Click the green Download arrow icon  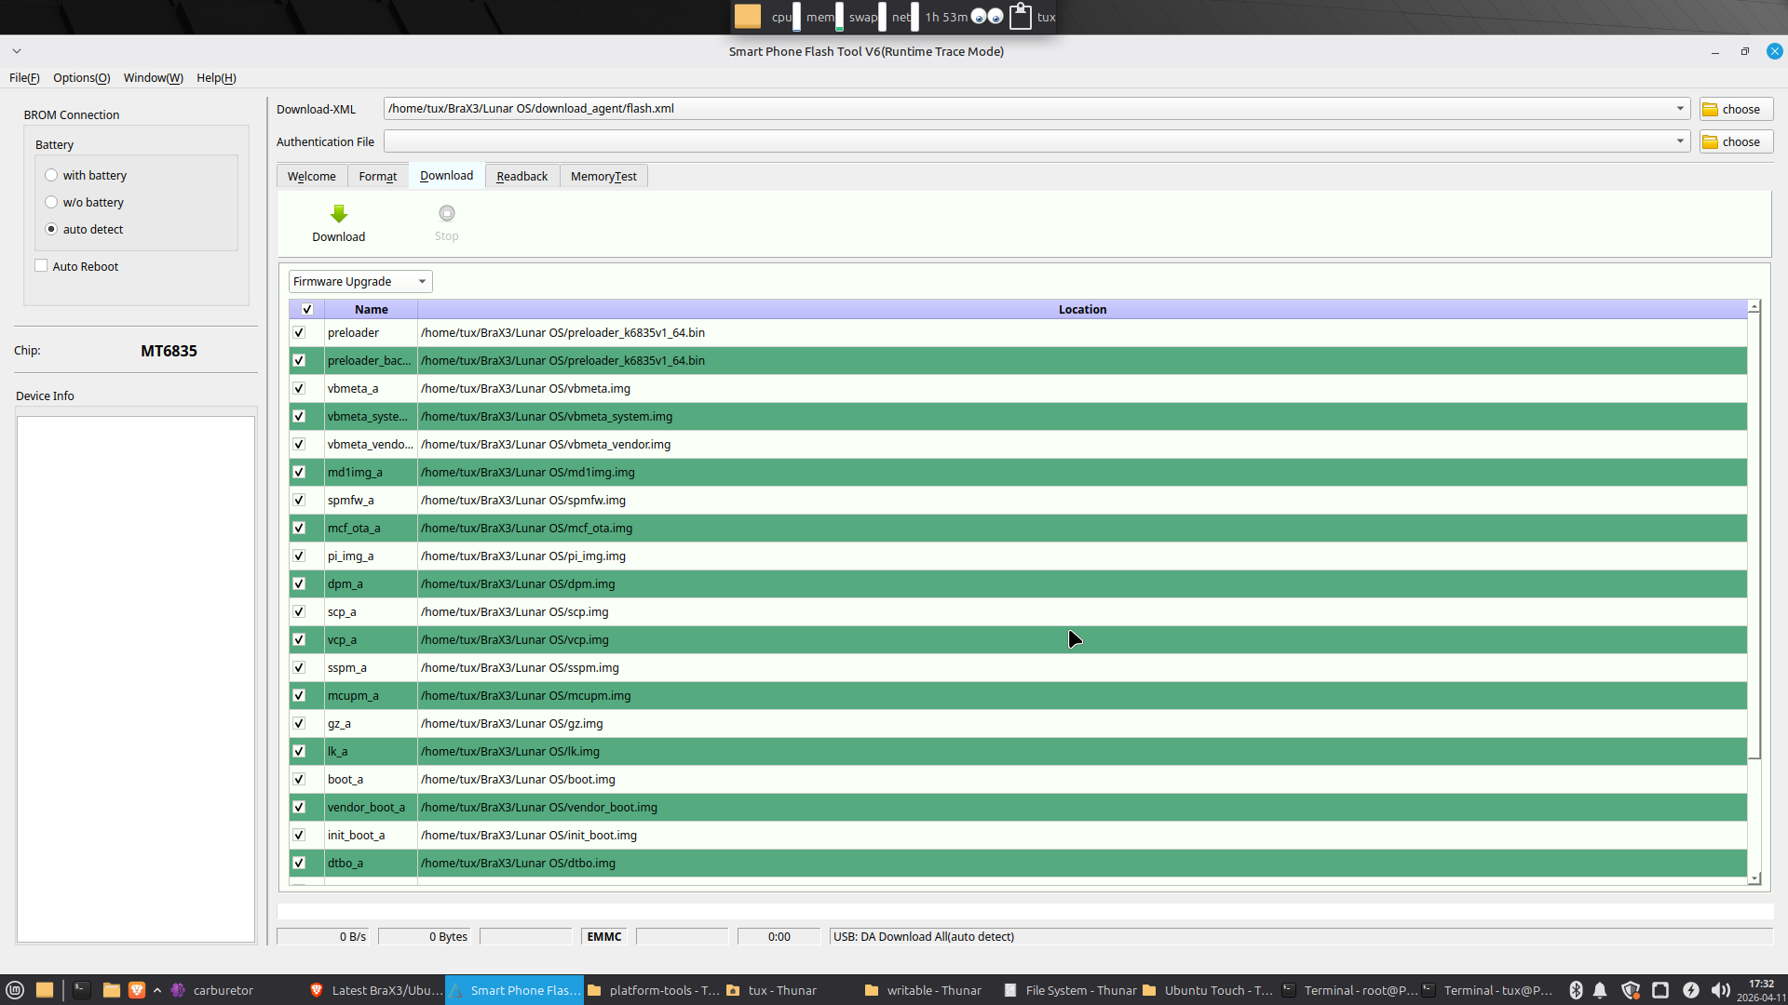(x=339, y=214)
